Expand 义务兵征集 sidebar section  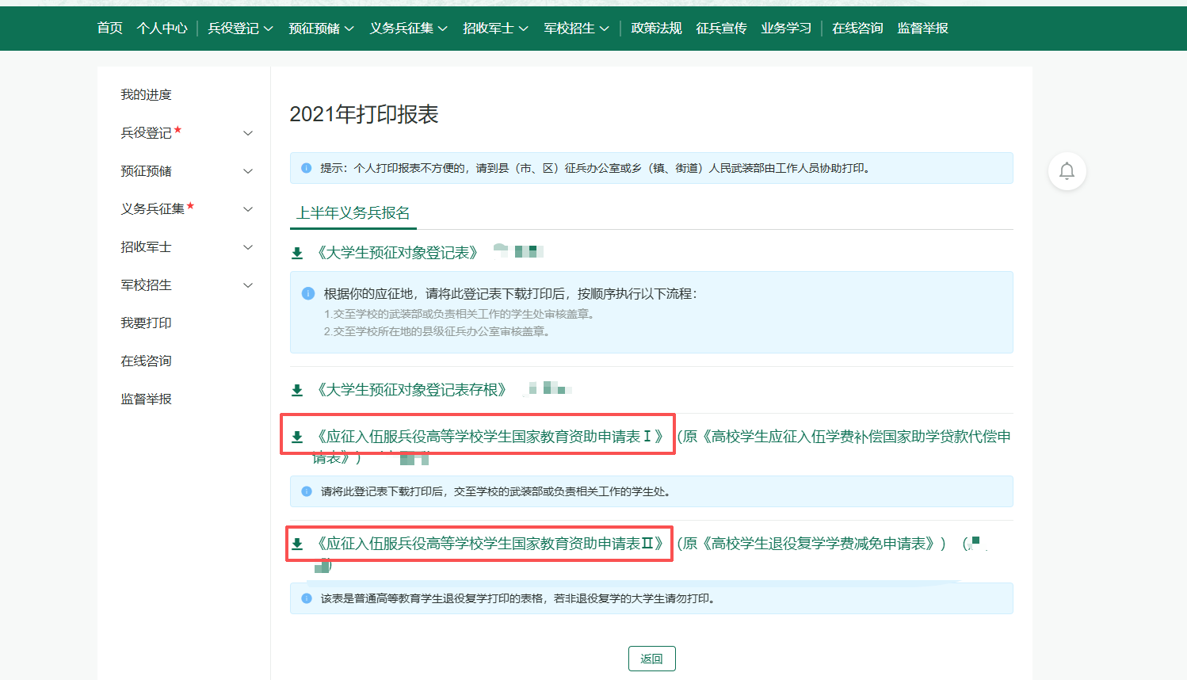pyautogui.click(x=248, y=209)
